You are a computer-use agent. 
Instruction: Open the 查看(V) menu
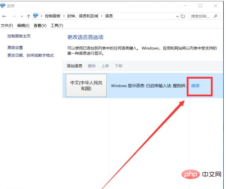pos(40,26)
